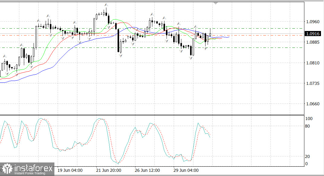
Task: Click the tall white bullish candle after 29 Jun low
Action: pyautogui.click(x=193, y=46)
